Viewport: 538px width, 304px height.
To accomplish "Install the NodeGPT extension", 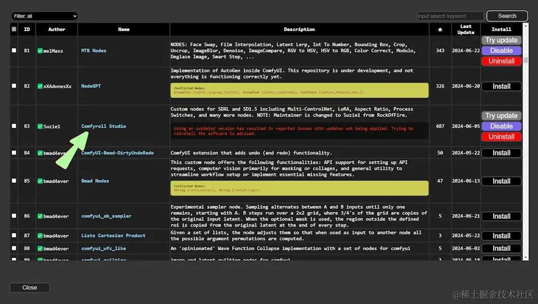I will [501, 86].
